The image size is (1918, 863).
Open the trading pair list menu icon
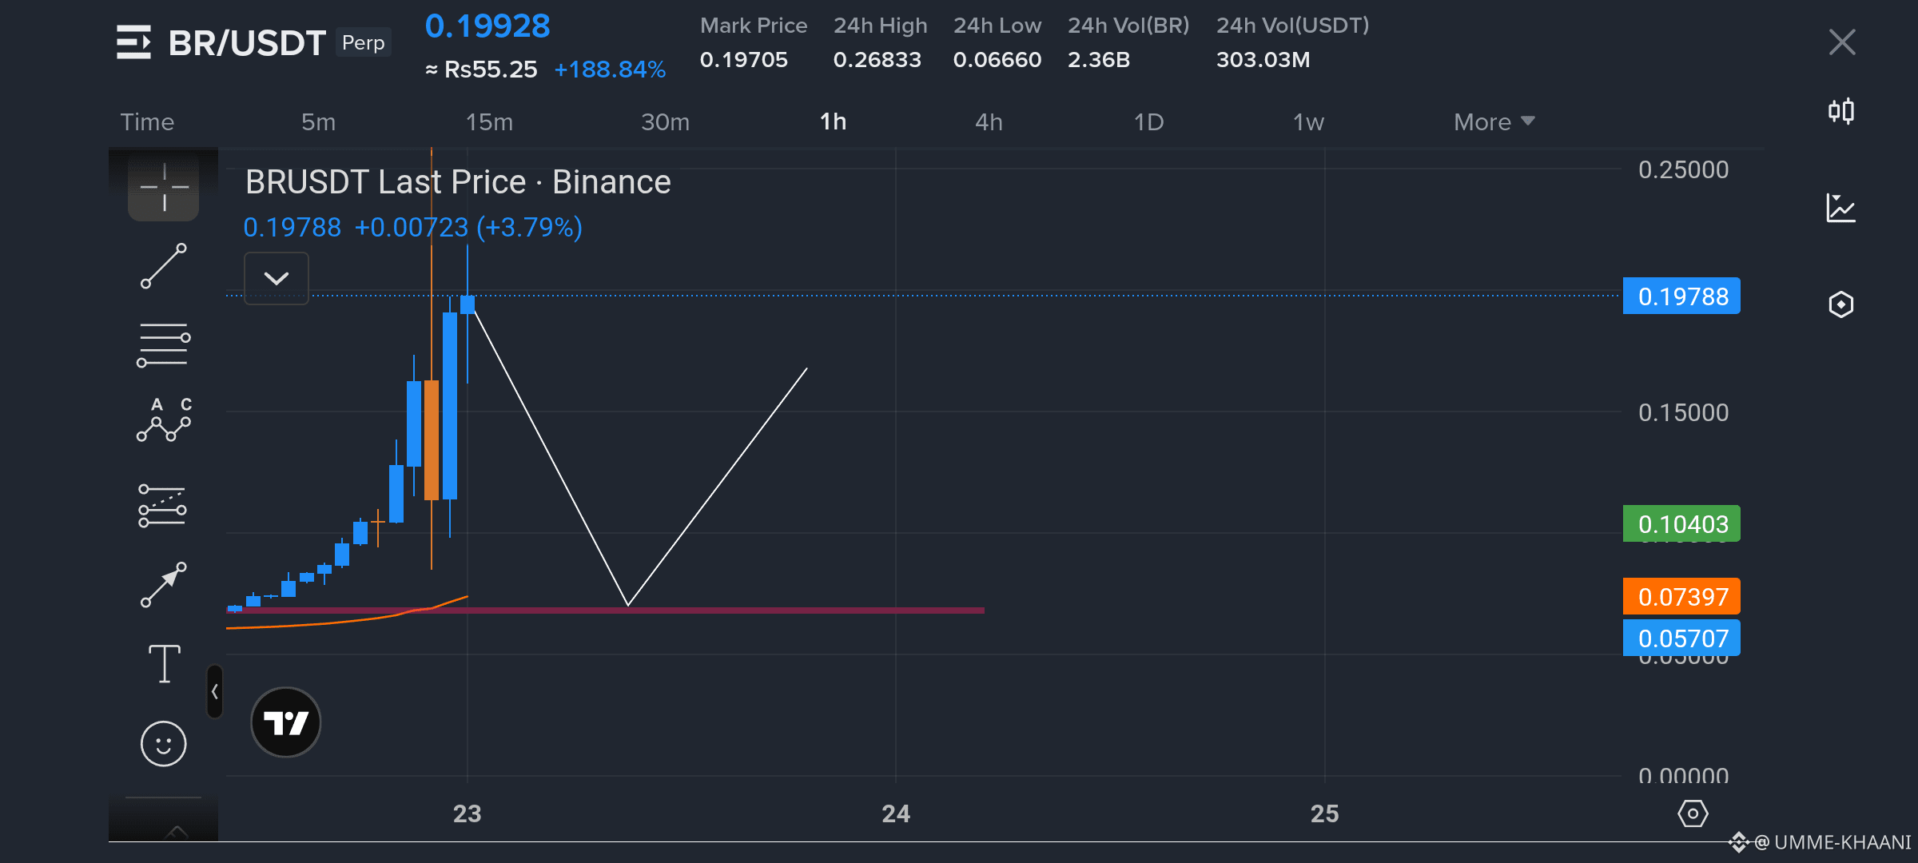click(x=133, y=42)
